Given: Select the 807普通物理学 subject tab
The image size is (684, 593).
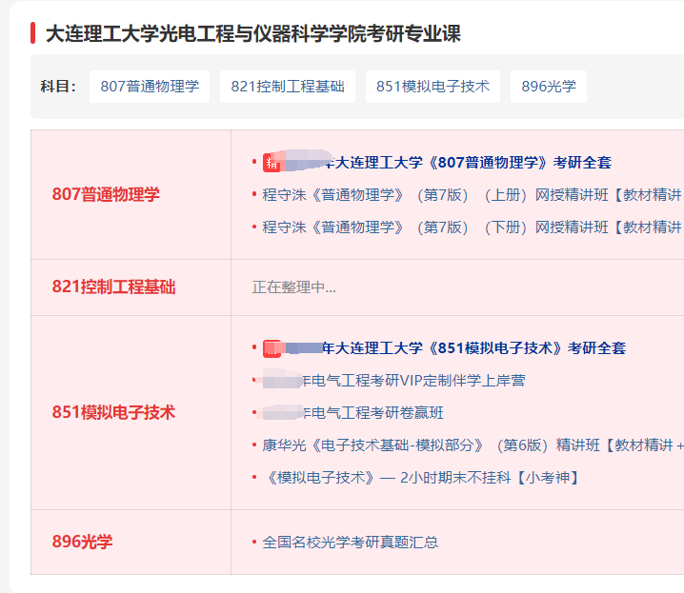Looking at the screenshot, I should click(150, 87).
